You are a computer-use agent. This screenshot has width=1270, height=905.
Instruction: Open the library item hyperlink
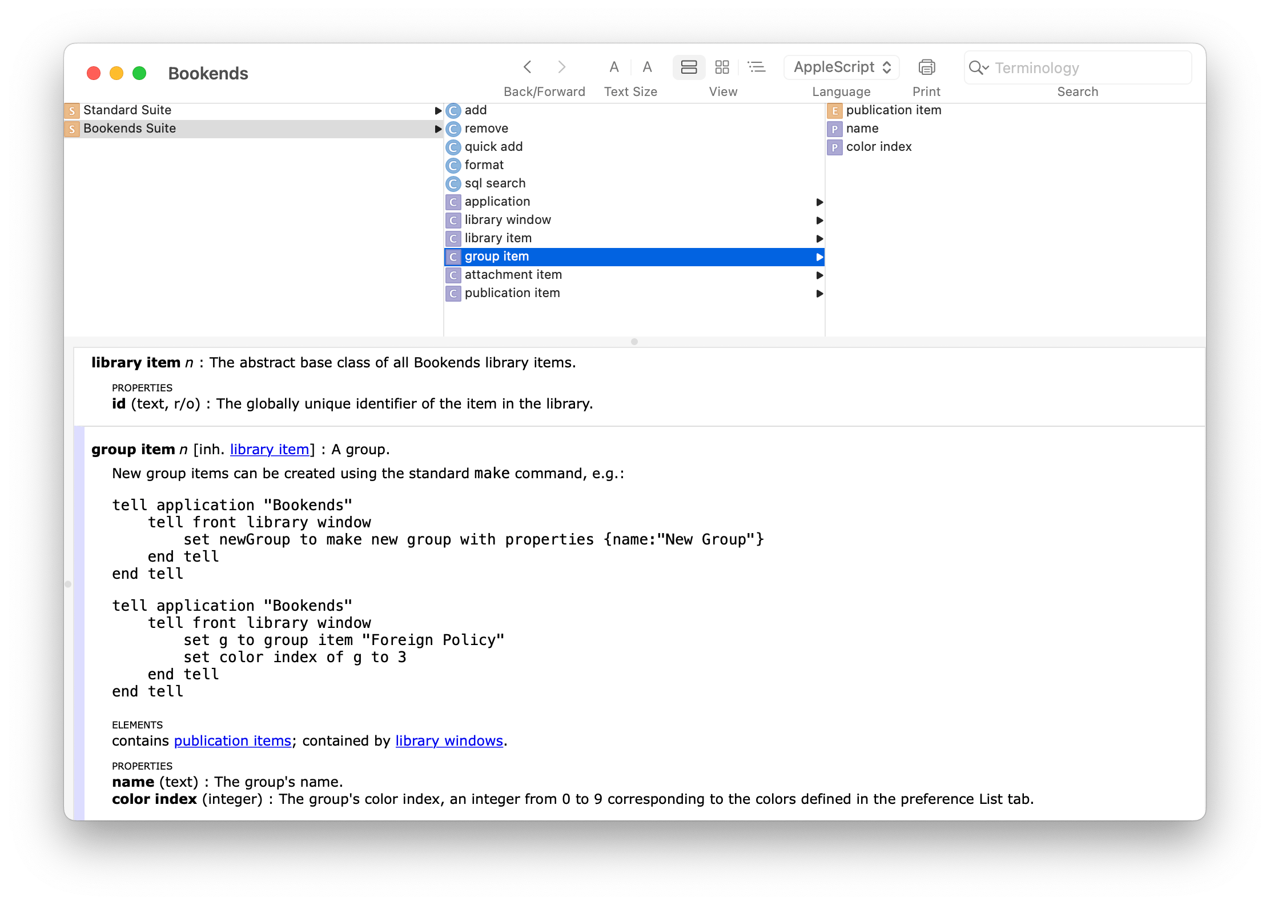pos(269,450)
